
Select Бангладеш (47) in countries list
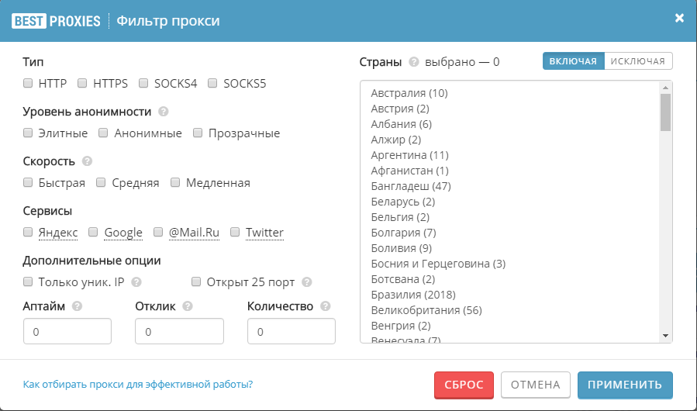[411, 186]
